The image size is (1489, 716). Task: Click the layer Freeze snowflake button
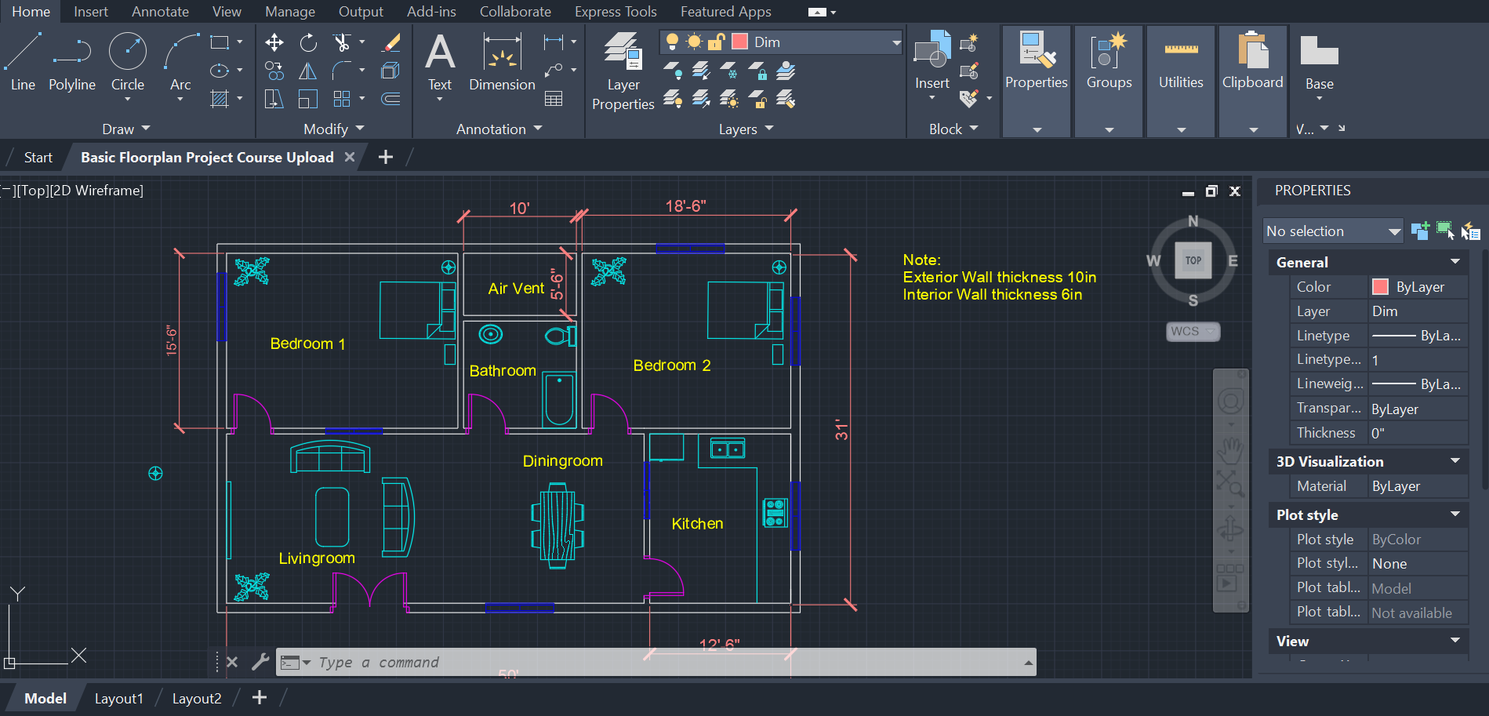coord(729,71)
